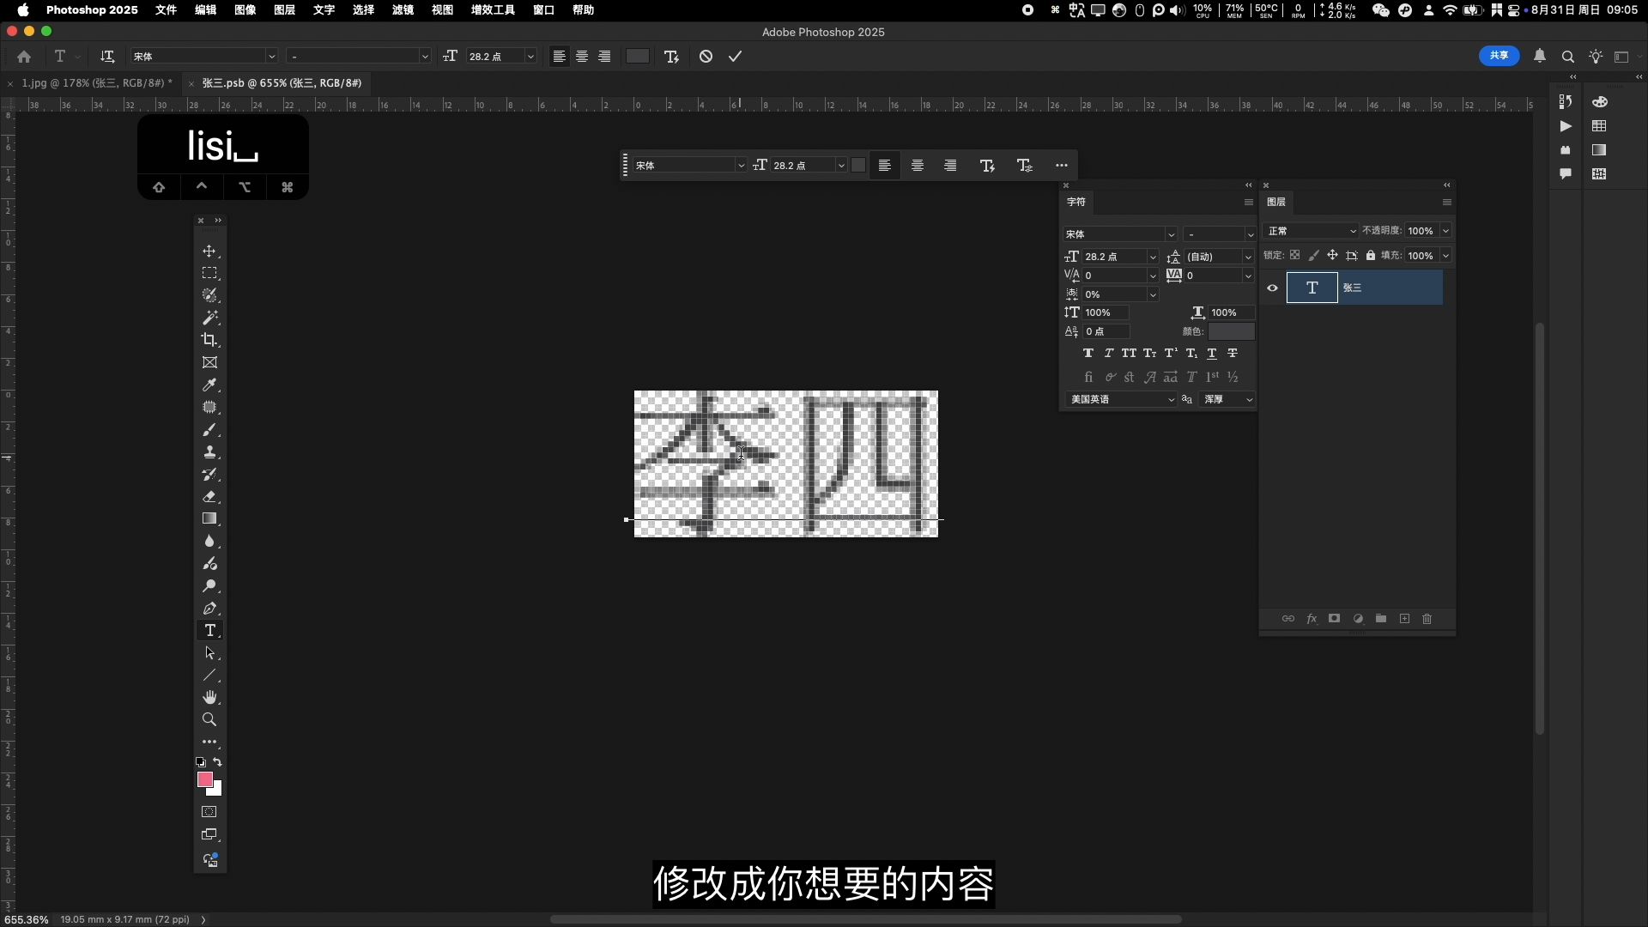This screenshot has height=927, width=1648.
Task: Open the 滤镜 menu
Action: click(403, 10)
